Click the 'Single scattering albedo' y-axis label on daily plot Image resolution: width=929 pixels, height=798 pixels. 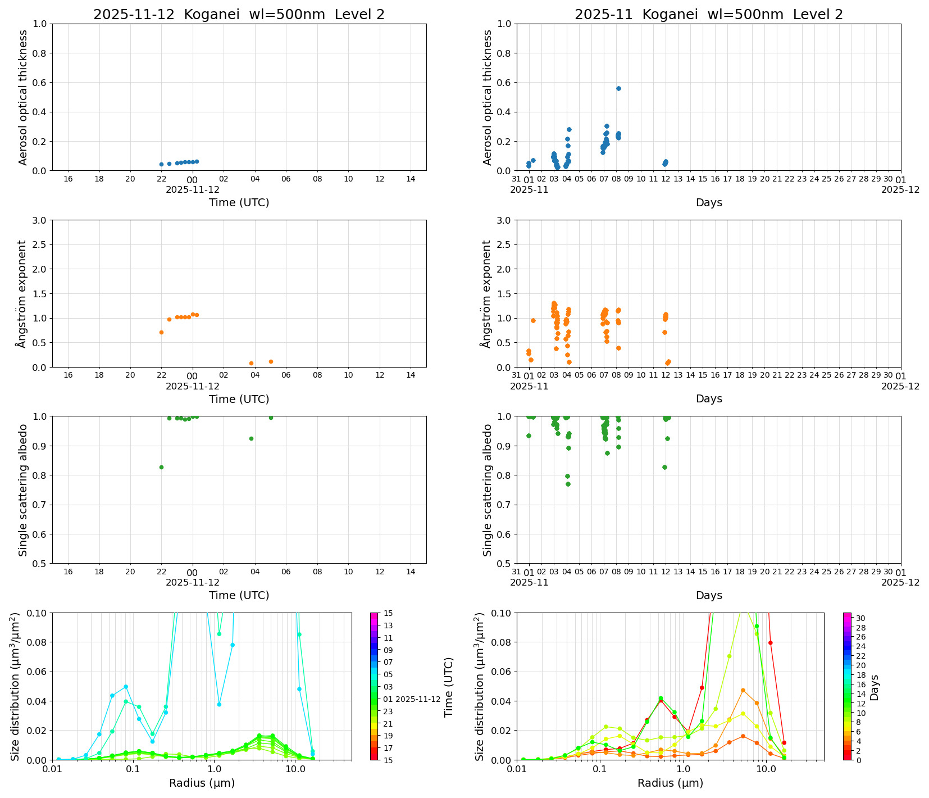[23, 489]
